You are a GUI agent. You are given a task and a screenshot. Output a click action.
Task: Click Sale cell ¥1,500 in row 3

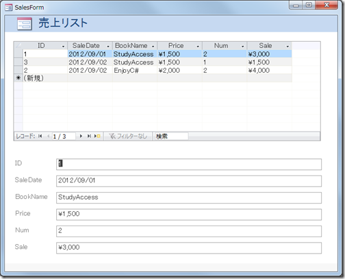click(270, 62)
